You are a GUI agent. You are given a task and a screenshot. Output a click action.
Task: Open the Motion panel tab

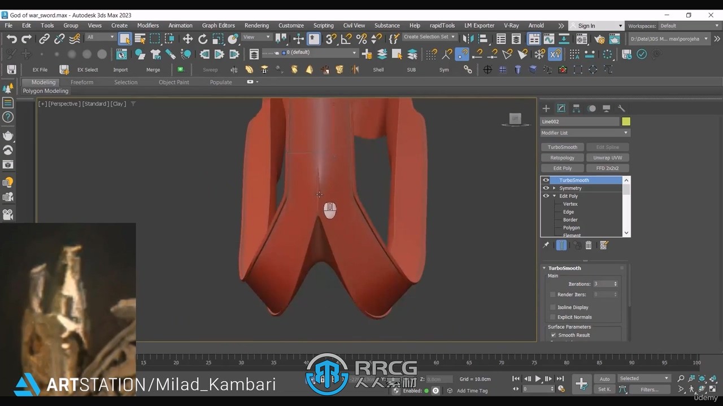click(591, 108)
